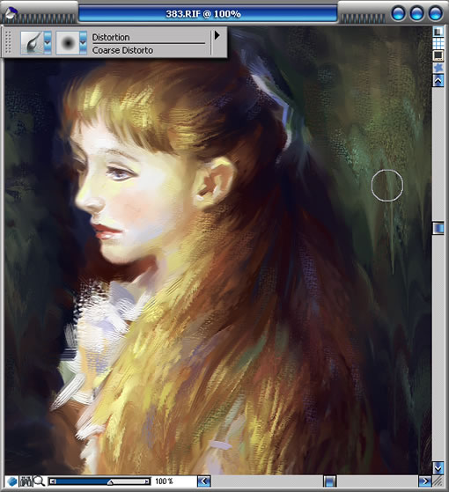Expand the brush category dropdown arrow

pos(48,42)
